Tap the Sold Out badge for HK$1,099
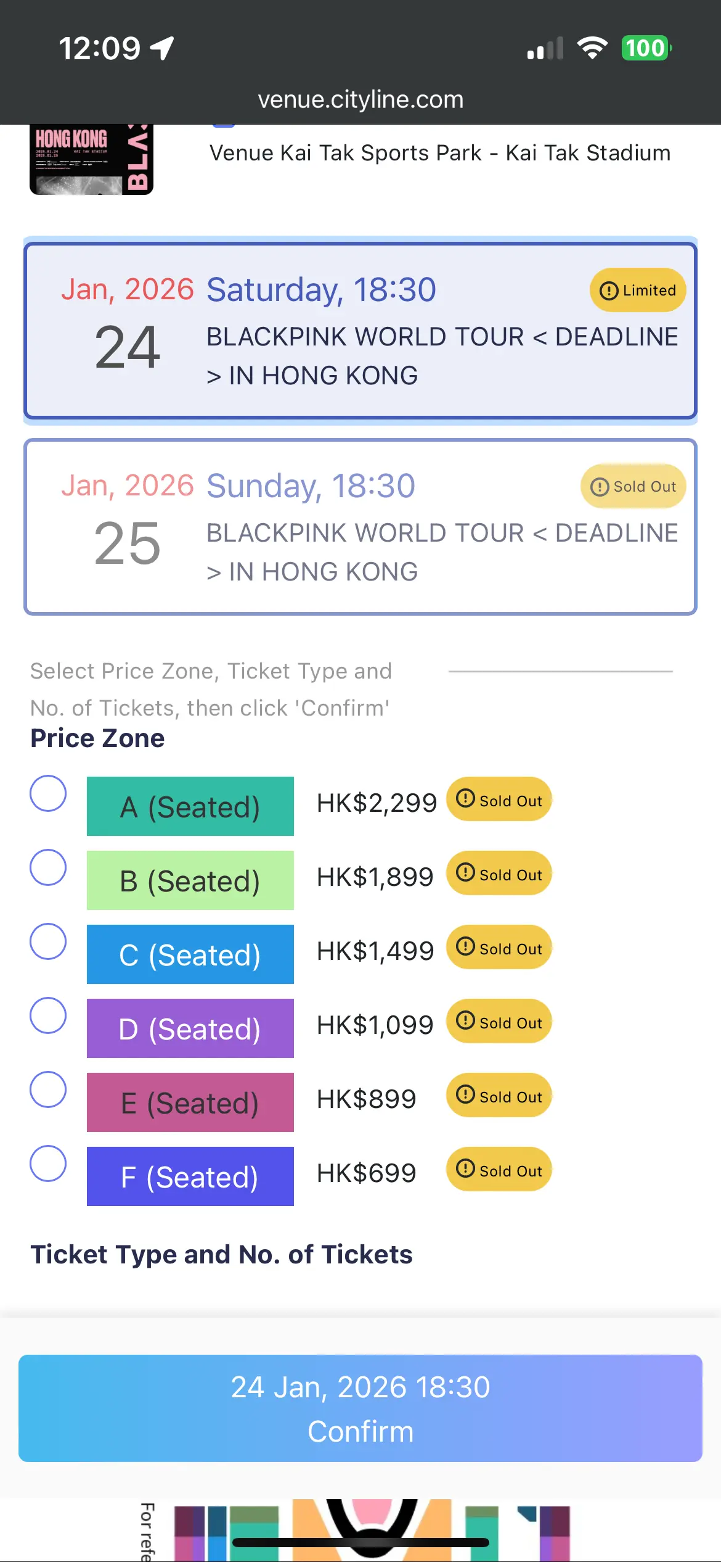 point(499,1022)
